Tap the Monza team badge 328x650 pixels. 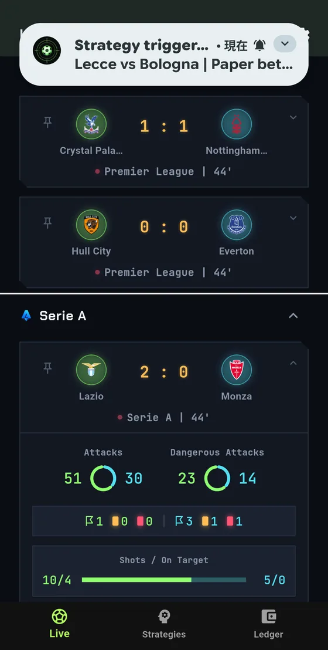click(237, 370)
